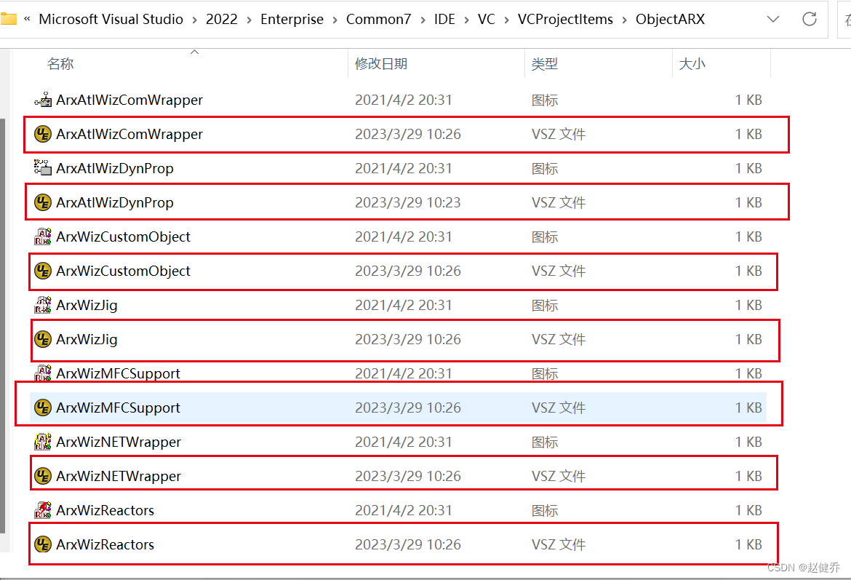The height and width of the screenshot is (580, 851).
Task: Click the ArxWizNETWrapper VSZ file icon
Action: 43,476
